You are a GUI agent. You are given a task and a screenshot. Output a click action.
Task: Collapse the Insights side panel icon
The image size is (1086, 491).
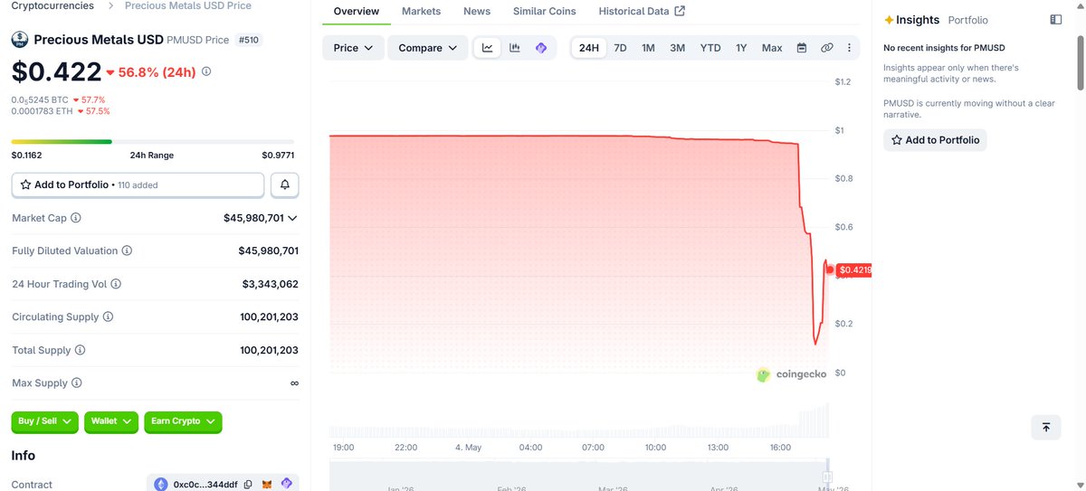tap(1055, 19)
